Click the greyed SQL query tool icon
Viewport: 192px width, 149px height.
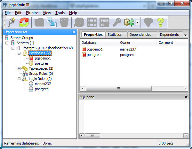pos(79,22)
